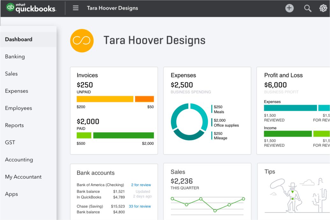This screenshot has height=220, width=330.
Task: Click the orange company logo circle
Action: click(x=82, y=40)
